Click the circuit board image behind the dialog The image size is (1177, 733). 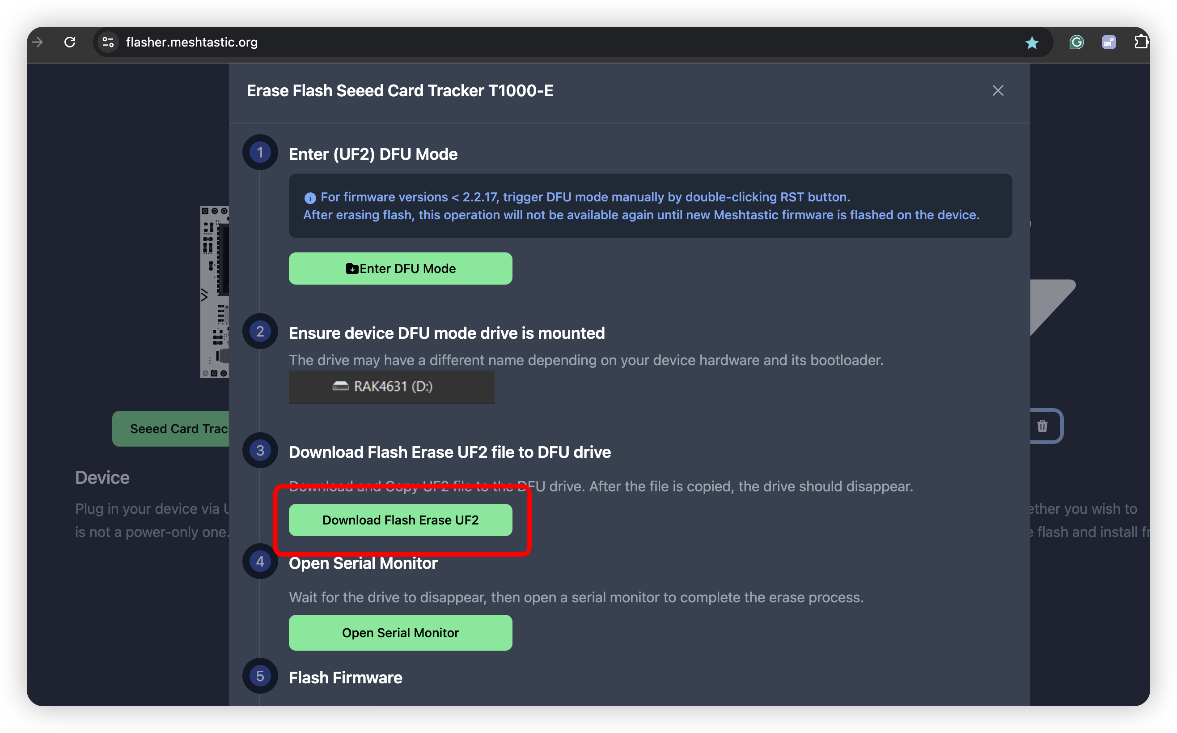(x=215, y=292)
